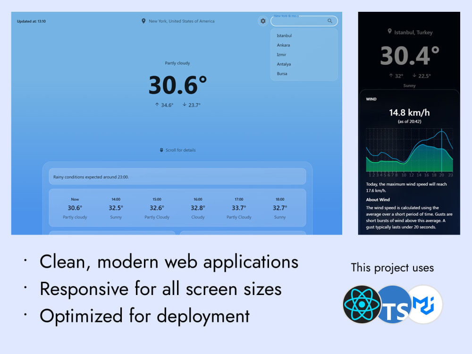Image resolution: width=472 pixels, height=354 pixels.
Task: Click the large 30.6° temperature
Action: (x=177, y=85)
